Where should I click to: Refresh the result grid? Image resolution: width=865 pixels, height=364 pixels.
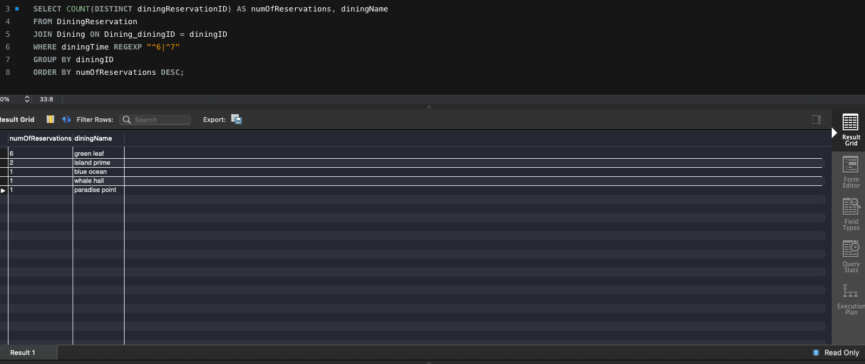(x=67, y=120)
